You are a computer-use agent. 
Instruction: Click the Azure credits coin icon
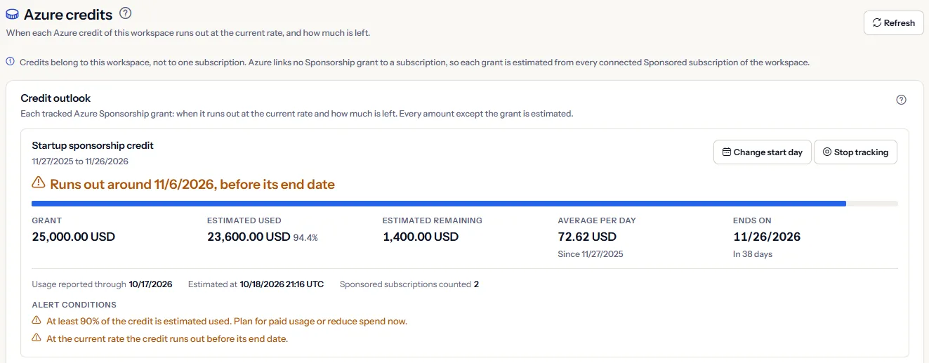[12, 14]
